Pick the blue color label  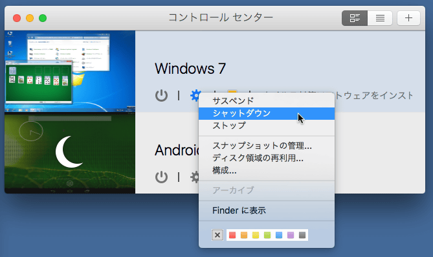click(279, 235)
